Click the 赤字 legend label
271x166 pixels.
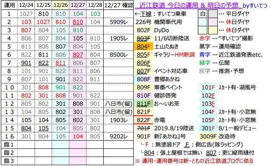click(x=205, y=38)
